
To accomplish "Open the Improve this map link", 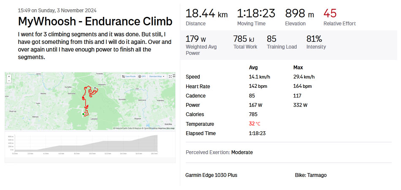I will 166,128.
